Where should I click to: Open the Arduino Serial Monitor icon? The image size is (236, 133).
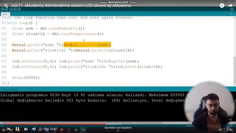(232, 9)
